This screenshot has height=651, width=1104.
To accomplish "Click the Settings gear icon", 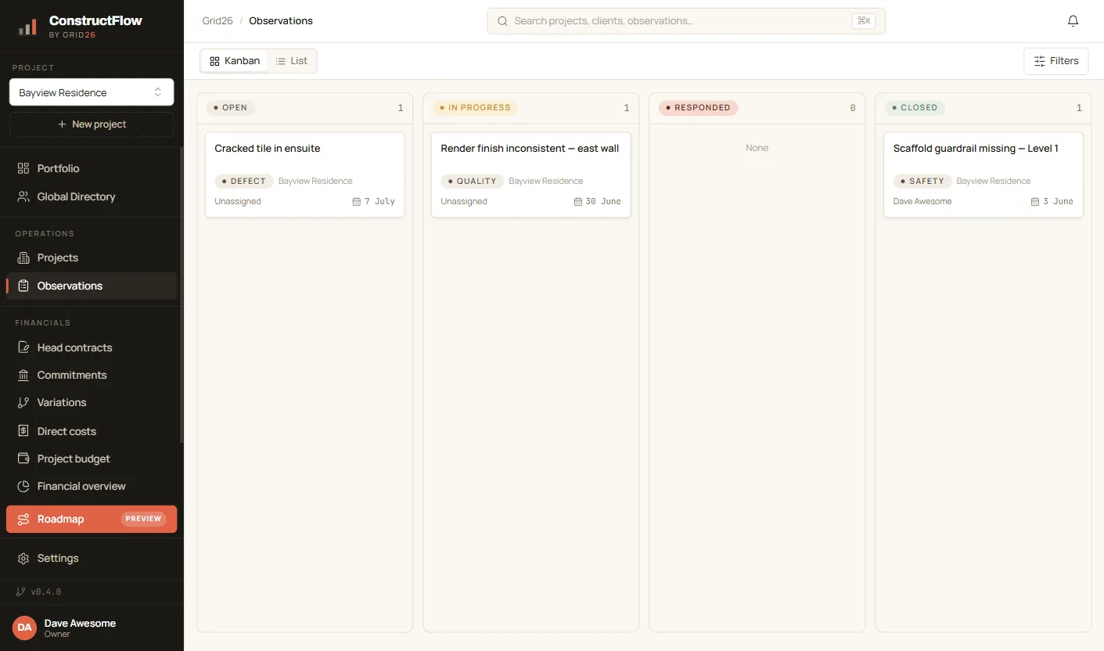I will [23, 558].
